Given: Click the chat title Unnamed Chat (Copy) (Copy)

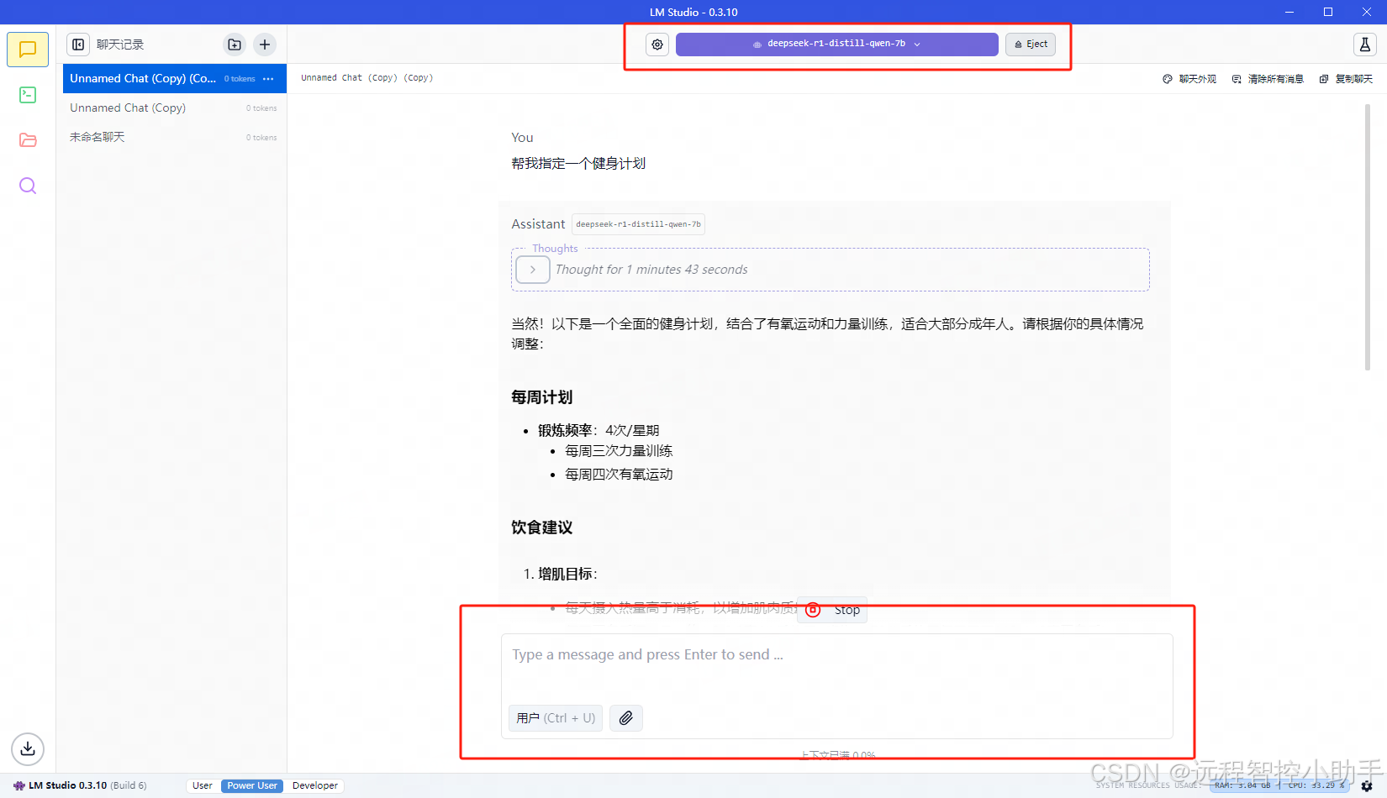Looking at the screenshot, I should (x=367, y=78).
